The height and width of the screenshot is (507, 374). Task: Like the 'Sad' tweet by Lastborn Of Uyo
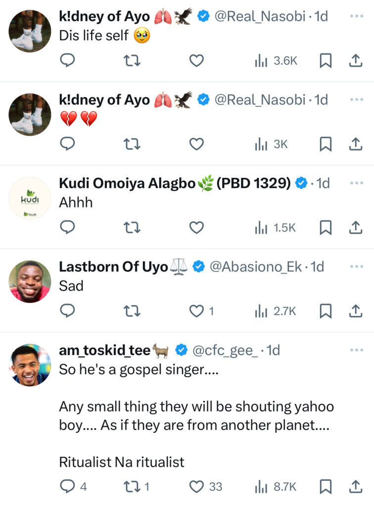click(197, 311)
